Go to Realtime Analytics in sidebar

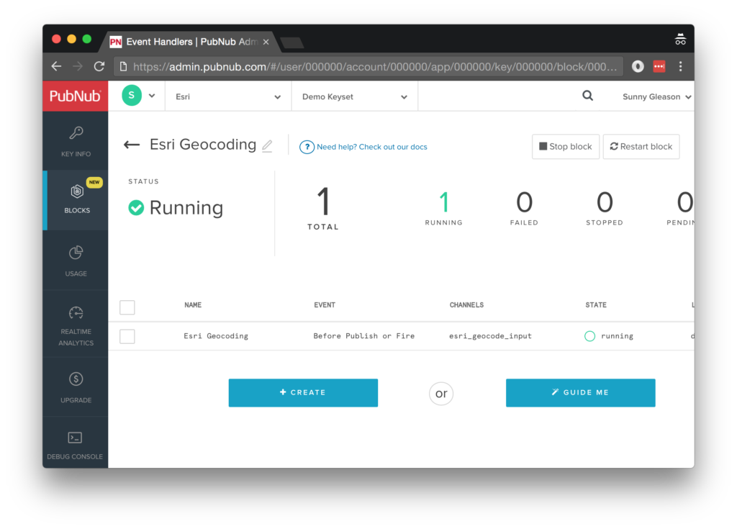[x=76, y=325]
